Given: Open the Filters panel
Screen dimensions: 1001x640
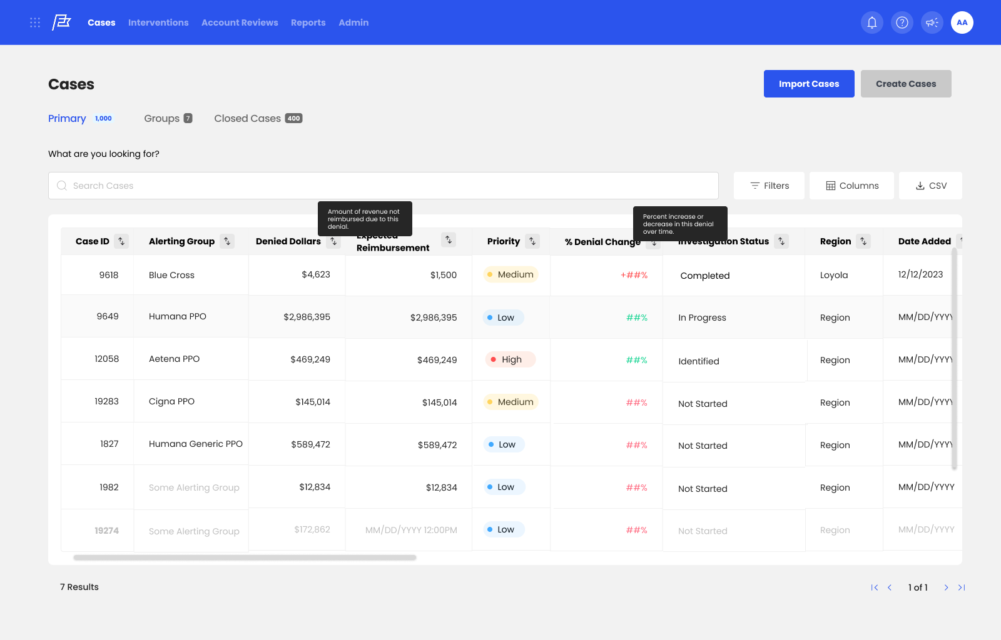Looking at the screenshot, I should coord(769,186).
